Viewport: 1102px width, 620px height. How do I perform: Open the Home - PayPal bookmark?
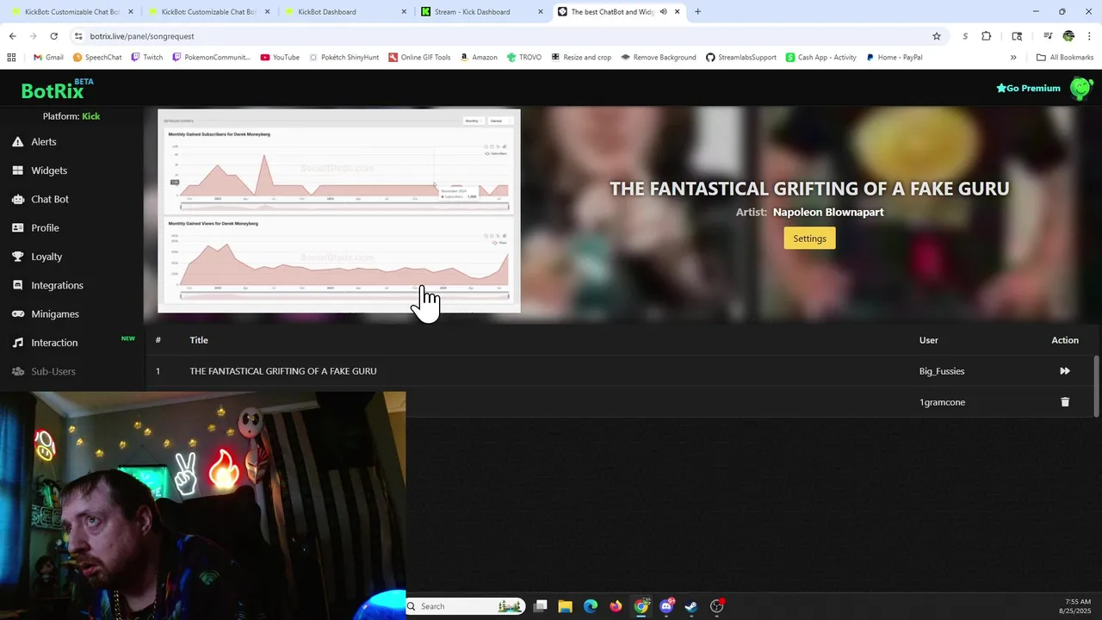[894, 58]
